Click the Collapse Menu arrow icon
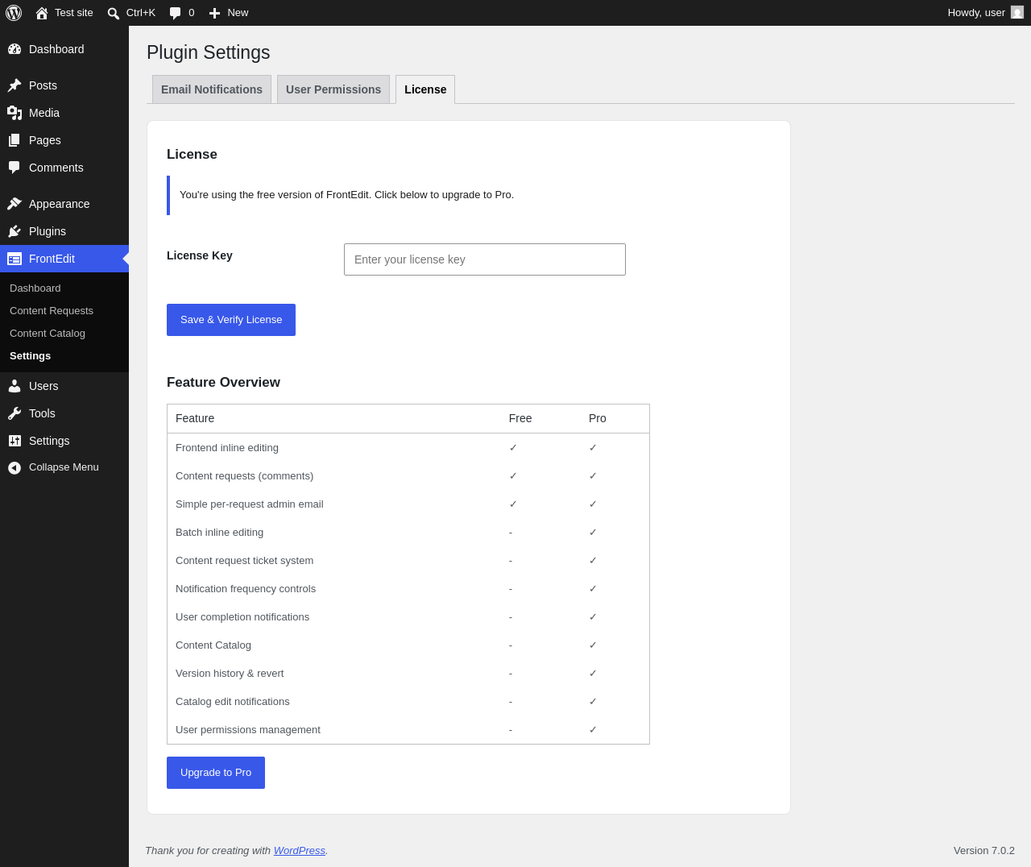Image resolution: width=1031 pixels, height=867 pixels. (14, 467)
